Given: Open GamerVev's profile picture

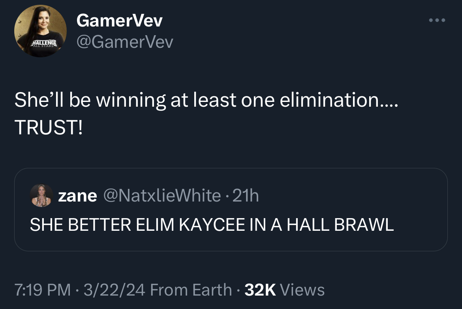Looking at the screenshot, I should point(40,31).
